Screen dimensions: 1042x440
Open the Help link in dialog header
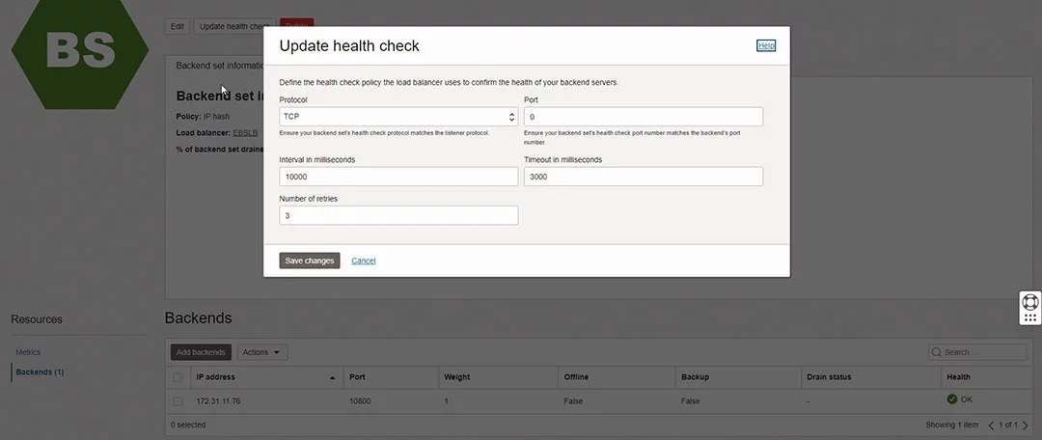(766, 46)
